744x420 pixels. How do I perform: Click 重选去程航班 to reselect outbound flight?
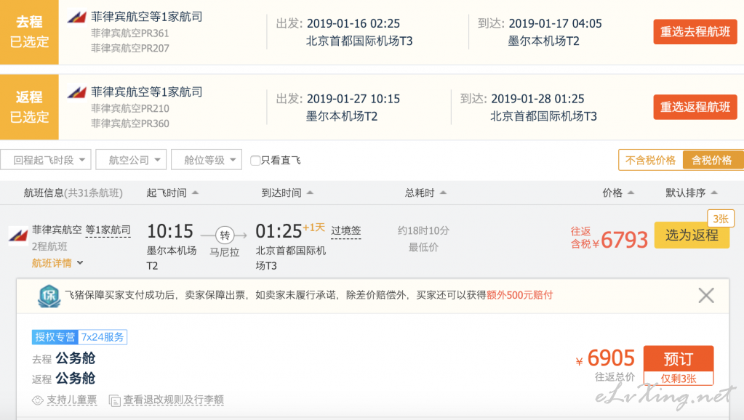click(x=695, y=32)
